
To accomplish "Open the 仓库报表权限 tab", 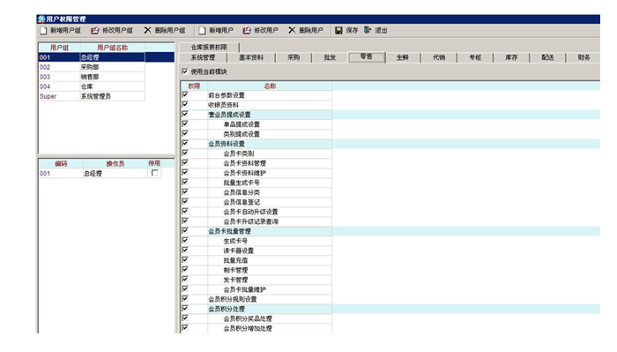I will pyautogui.click(x=209, y=48).
